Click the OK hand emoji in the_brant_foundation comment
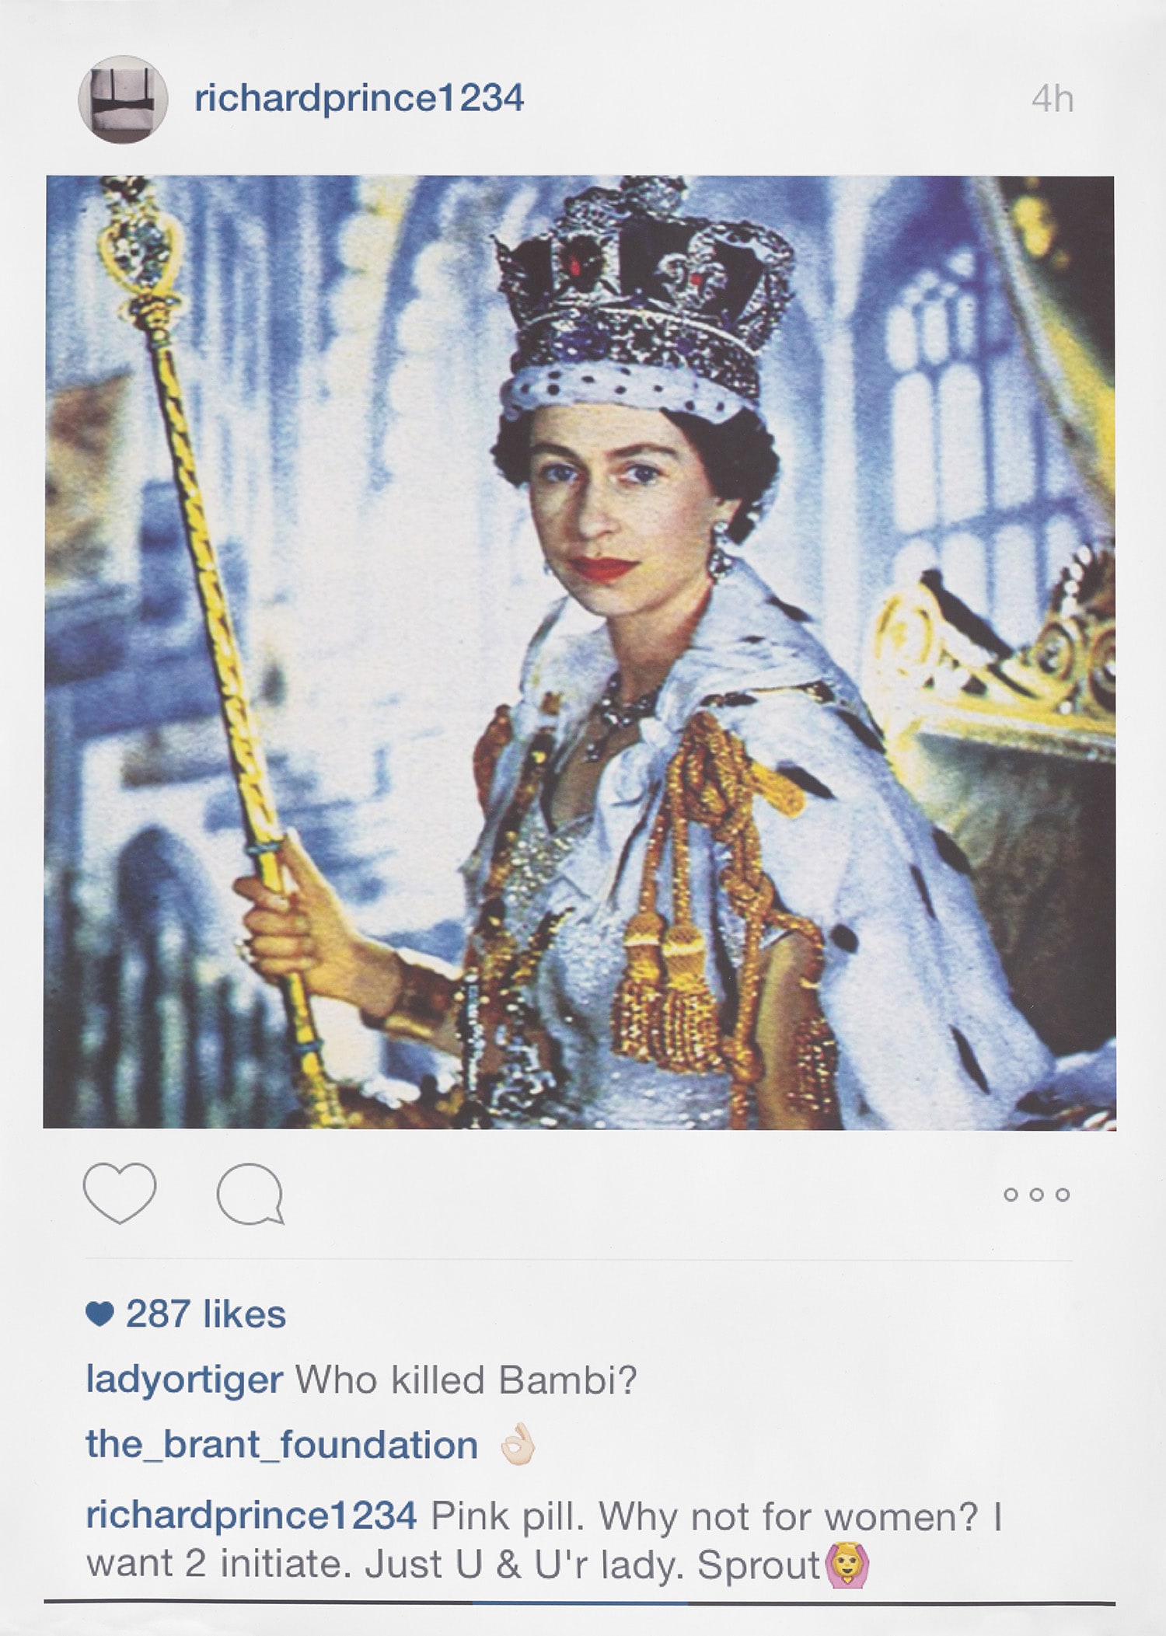The width and height of the screenshot is (1166, 1636). [x=518, y=1444]
